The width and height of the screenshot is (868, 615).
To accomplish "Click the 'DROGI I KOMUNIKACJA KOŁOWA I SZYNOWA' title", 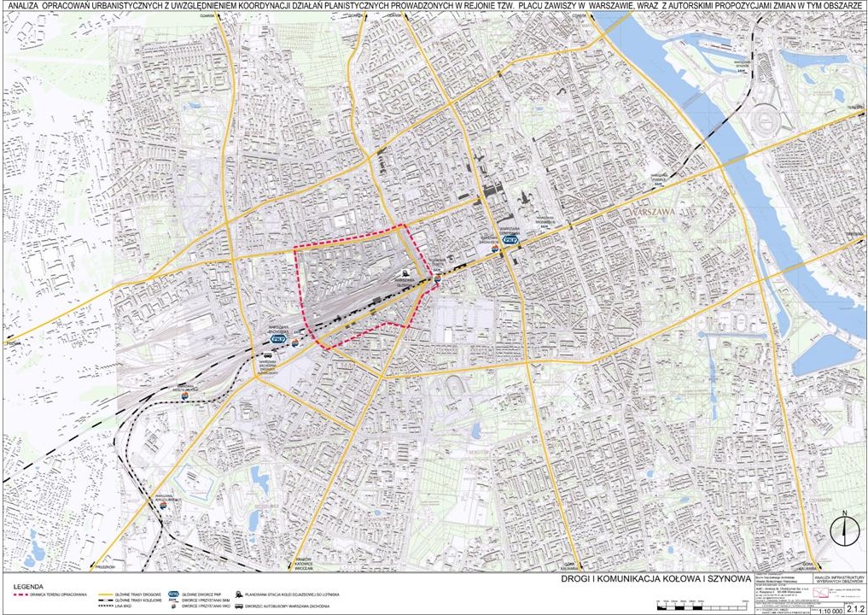I will point(656,579).
